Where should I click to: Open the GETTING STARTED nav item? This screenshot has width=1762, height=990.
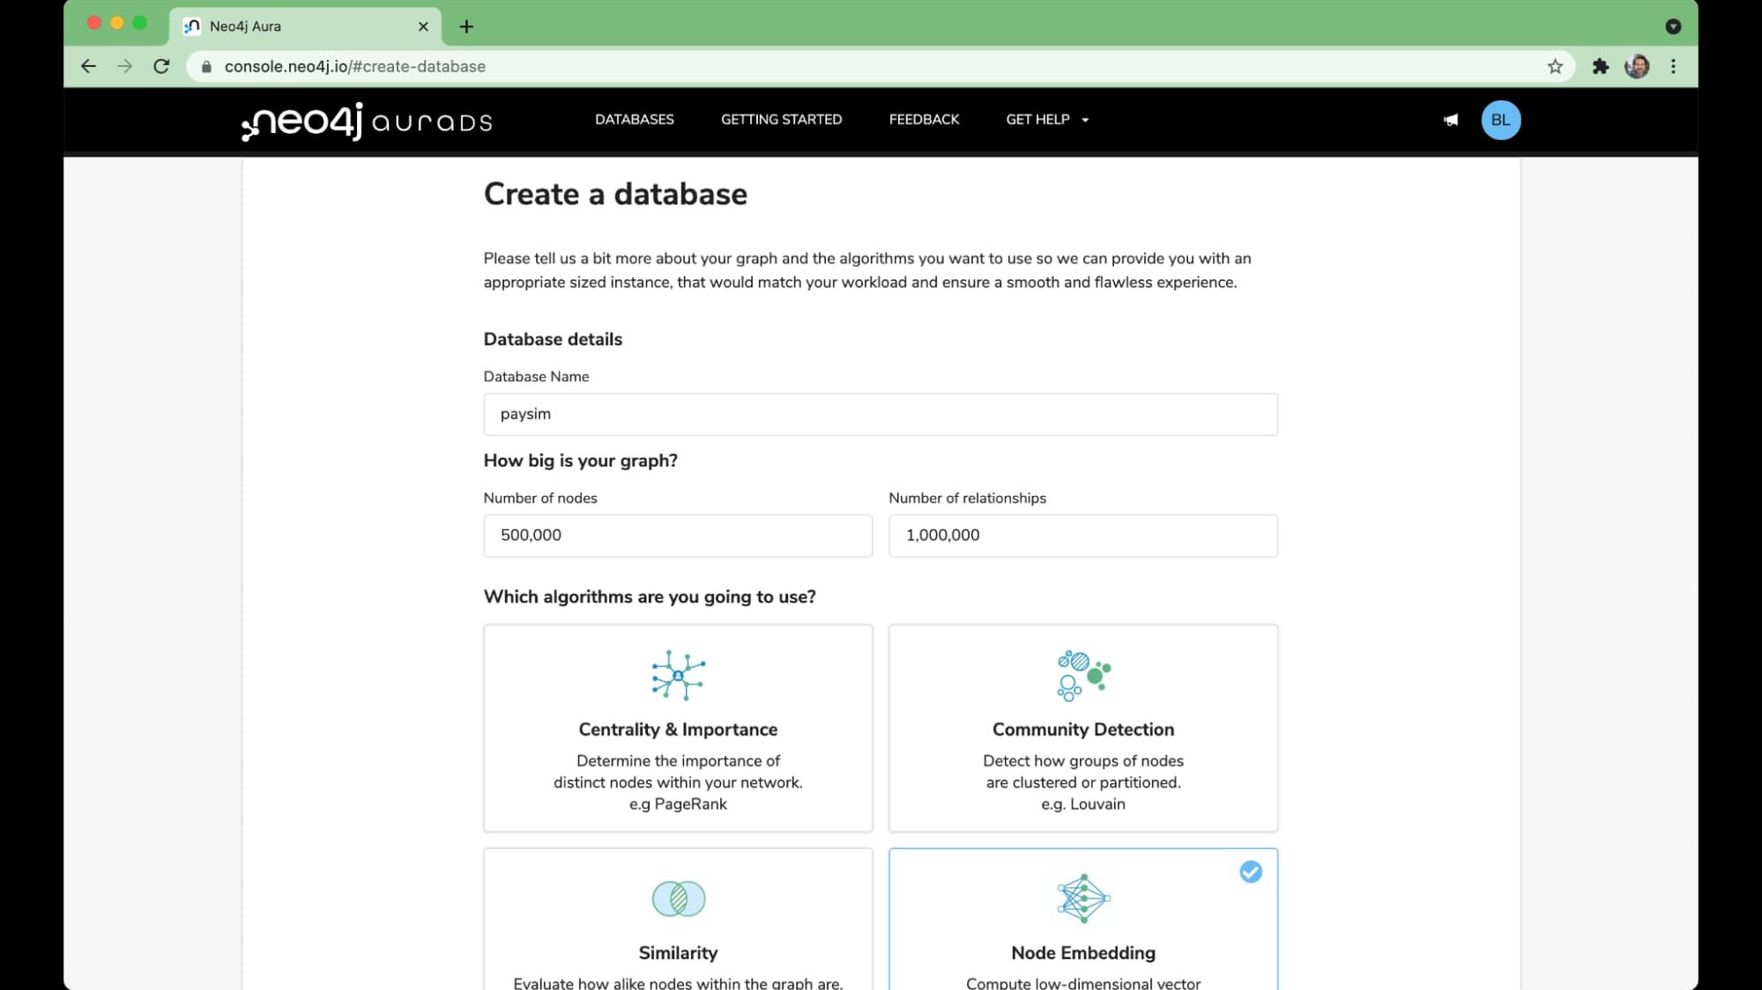click(x=781, y=120)
